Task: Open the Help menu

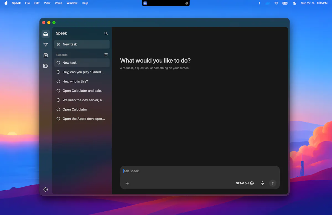Action: [85, 3]
